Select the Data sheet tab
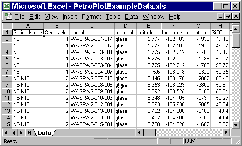 pyautogui.click(x=44, y=133)
